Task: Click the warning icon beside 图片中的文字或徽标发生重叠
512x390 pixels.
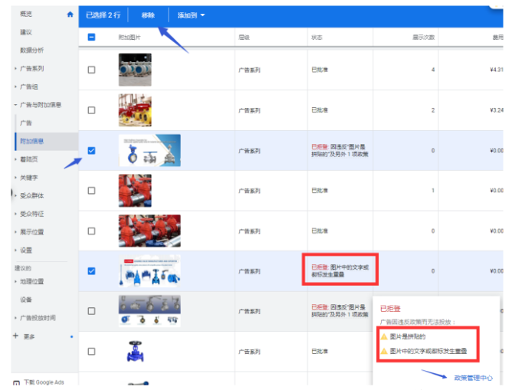Action: click(384, 351)
